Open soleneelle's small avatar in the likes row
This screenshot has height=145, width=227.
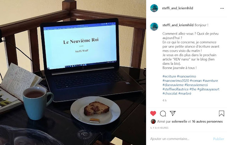[153, 122]
